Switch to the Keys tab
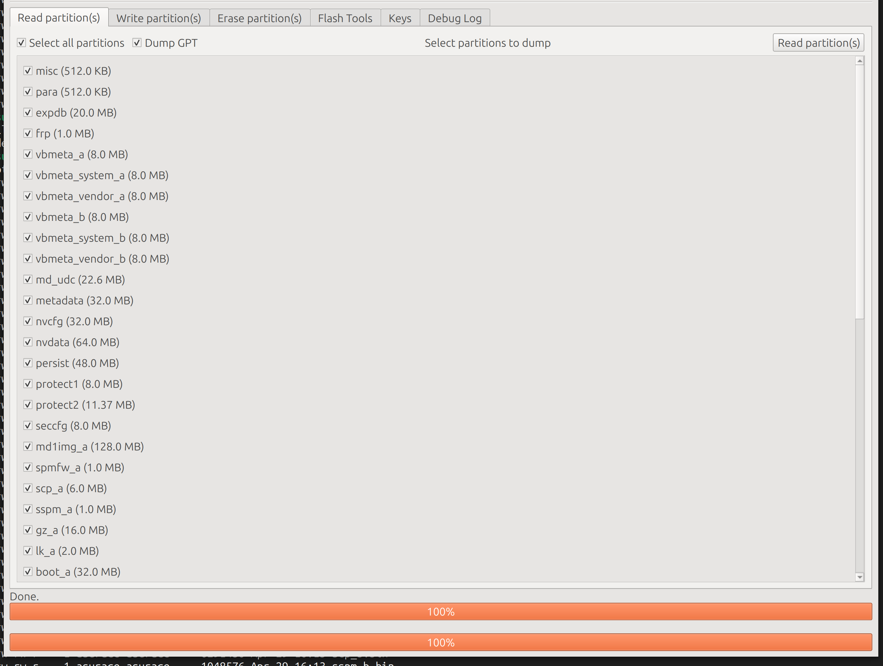The width and height of the screenshot is (883, 666). pos(400,18)
